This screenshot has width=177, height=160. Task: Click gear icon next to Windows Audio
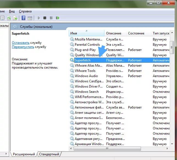pyautogui.click(x=72, y=76)
